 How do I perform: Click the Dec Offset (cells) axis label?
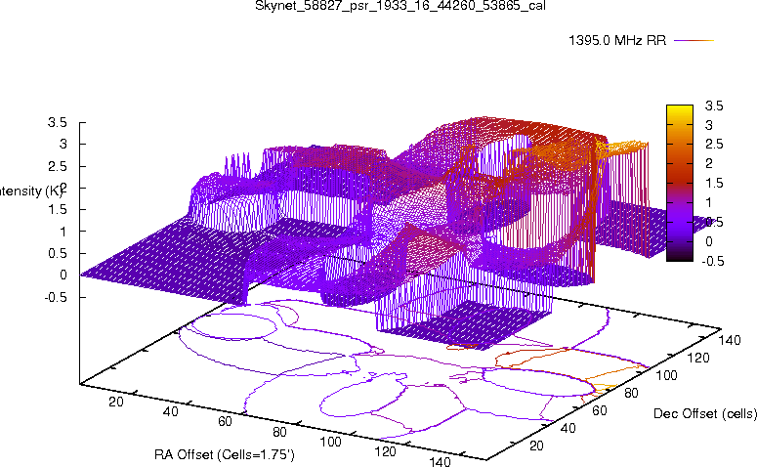[705, 413]
